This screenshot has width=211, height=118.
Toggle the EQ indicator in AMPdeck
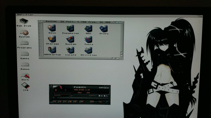coord(101,96)
